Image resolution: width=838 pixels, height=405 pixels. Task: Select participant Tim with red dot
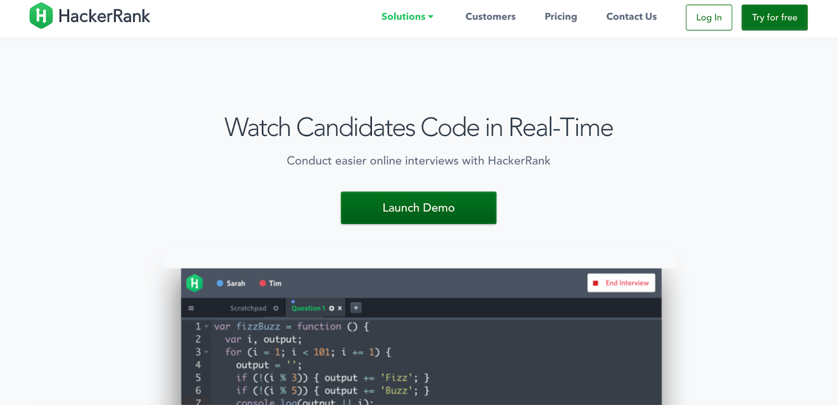click(x=270, y=283)
